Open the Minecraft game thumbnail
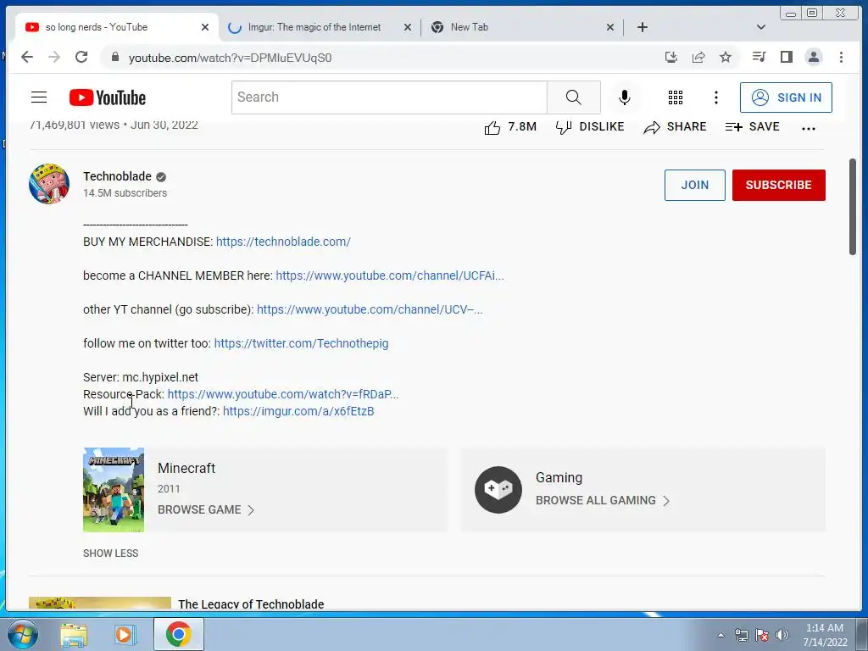Image resolution: width=868 pixels, height=651 pixels. pos(114,490)
